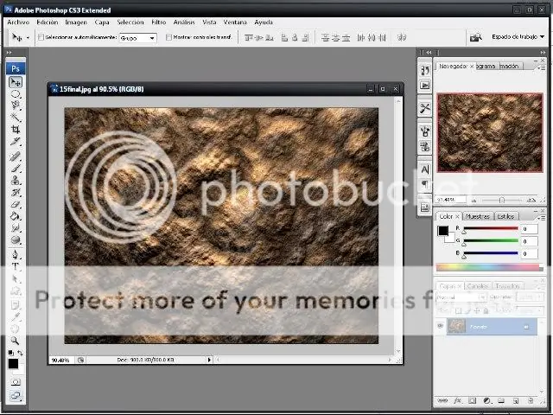Open the Archivo menu

(x=18, y=22)
